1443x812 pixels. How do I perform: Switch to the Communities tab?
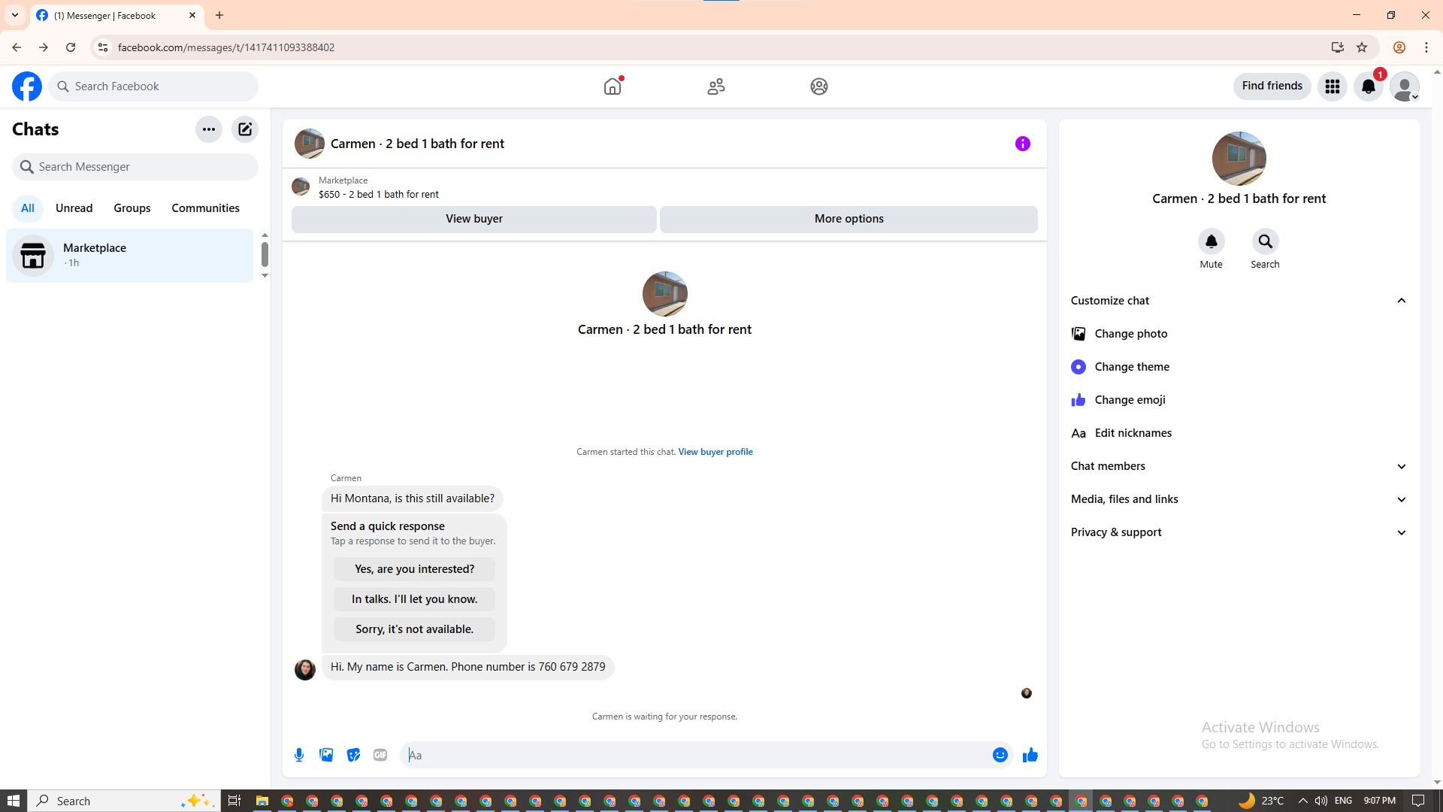click(205, 208)
